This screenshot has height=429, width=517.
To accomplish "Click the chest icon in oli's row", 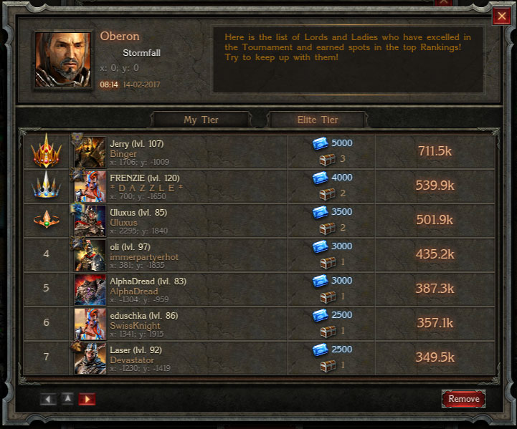I will coord(328,263).
